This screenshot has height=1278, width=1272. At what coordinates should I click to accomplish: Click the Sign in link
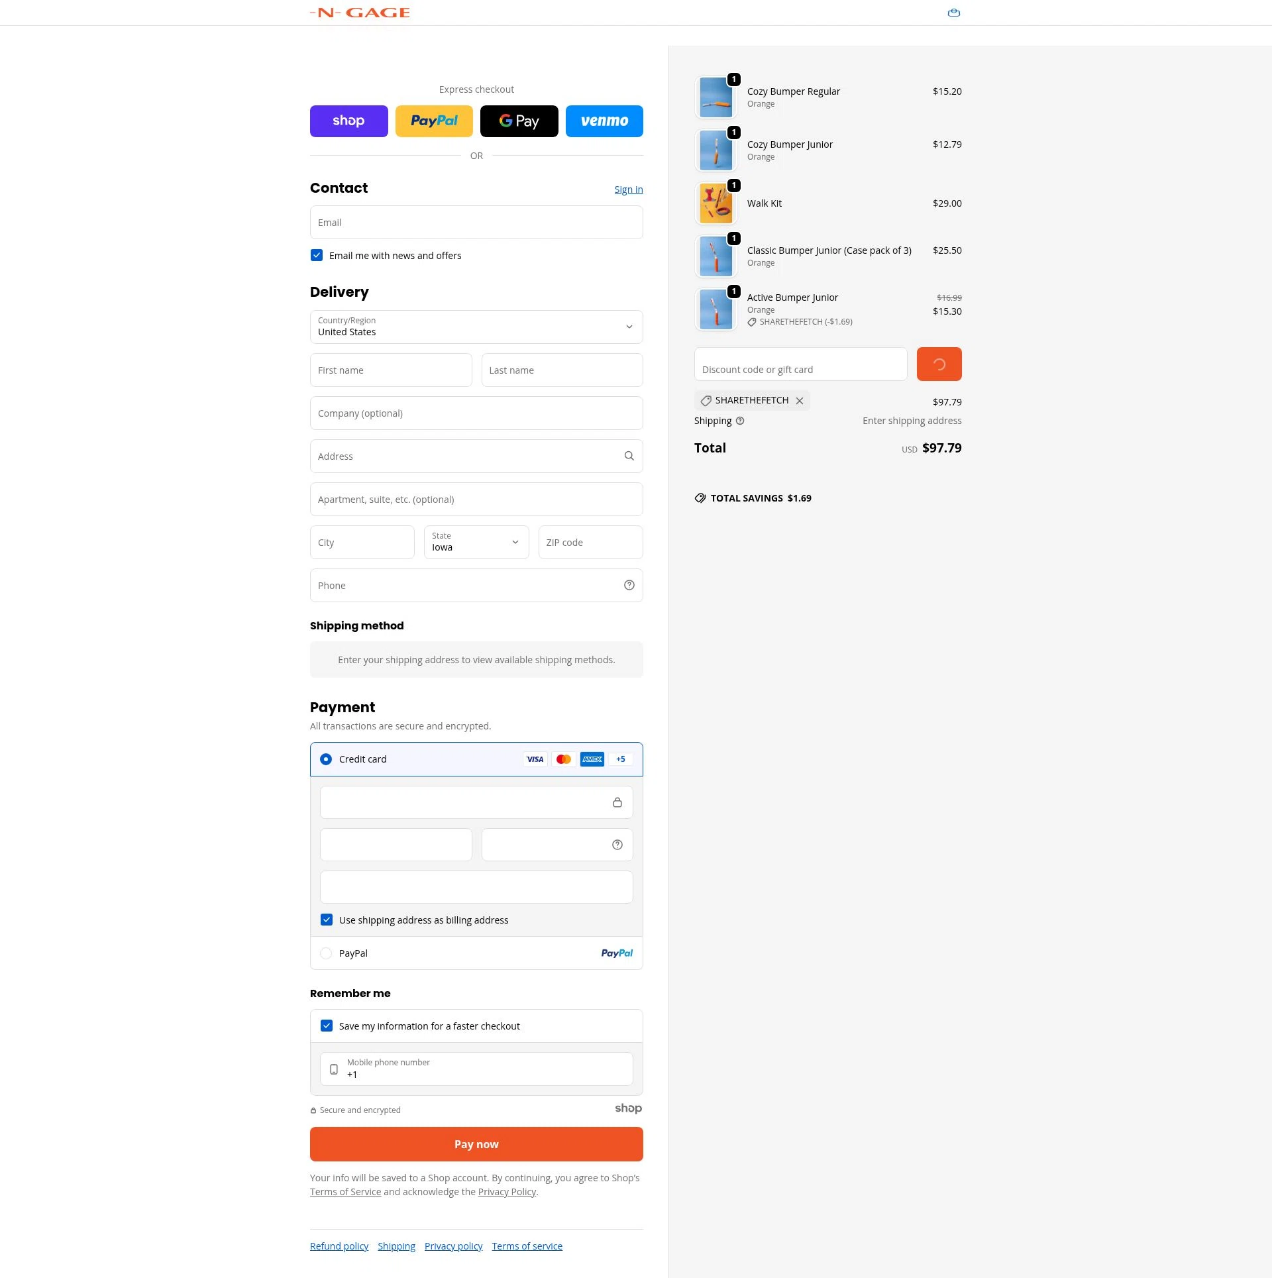tap(629, 189)
